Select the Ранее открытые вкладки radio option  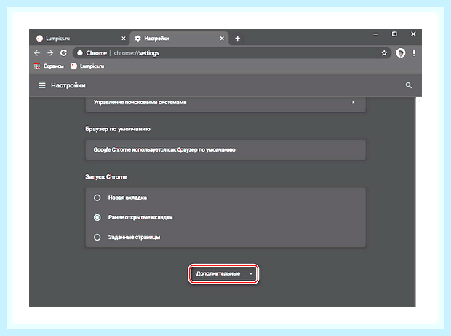click(97, 217)
